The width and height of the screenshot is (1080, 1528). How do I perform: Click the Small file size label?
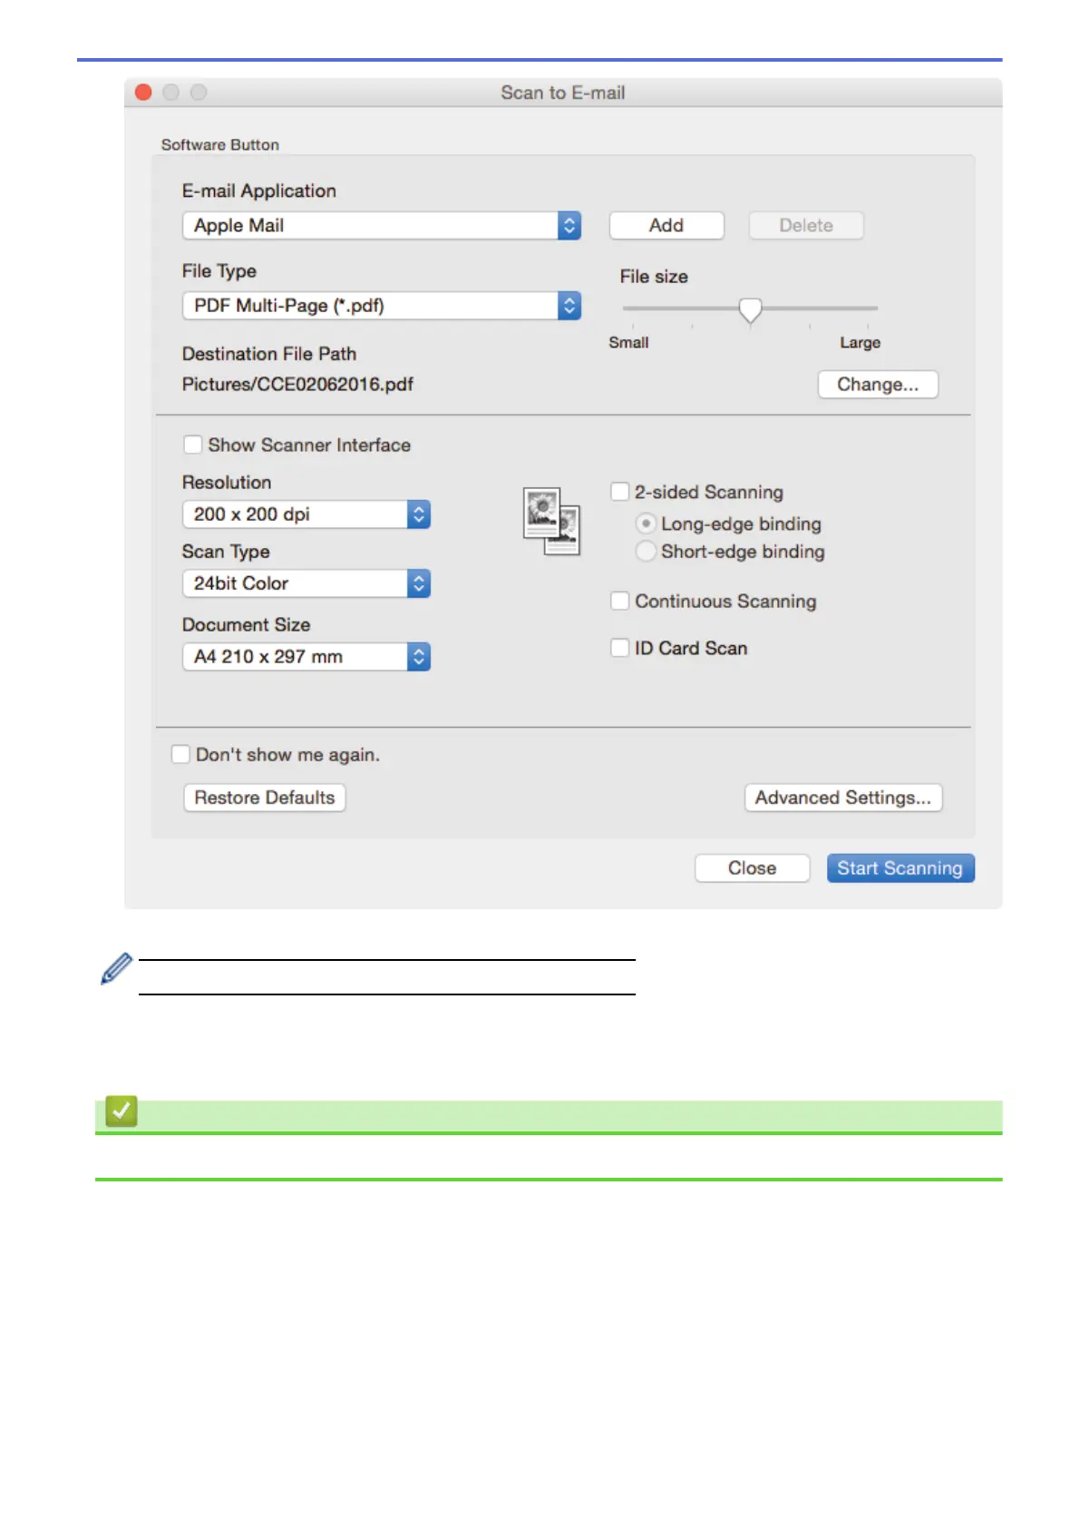pyautogui.click(x=628, y=343)
